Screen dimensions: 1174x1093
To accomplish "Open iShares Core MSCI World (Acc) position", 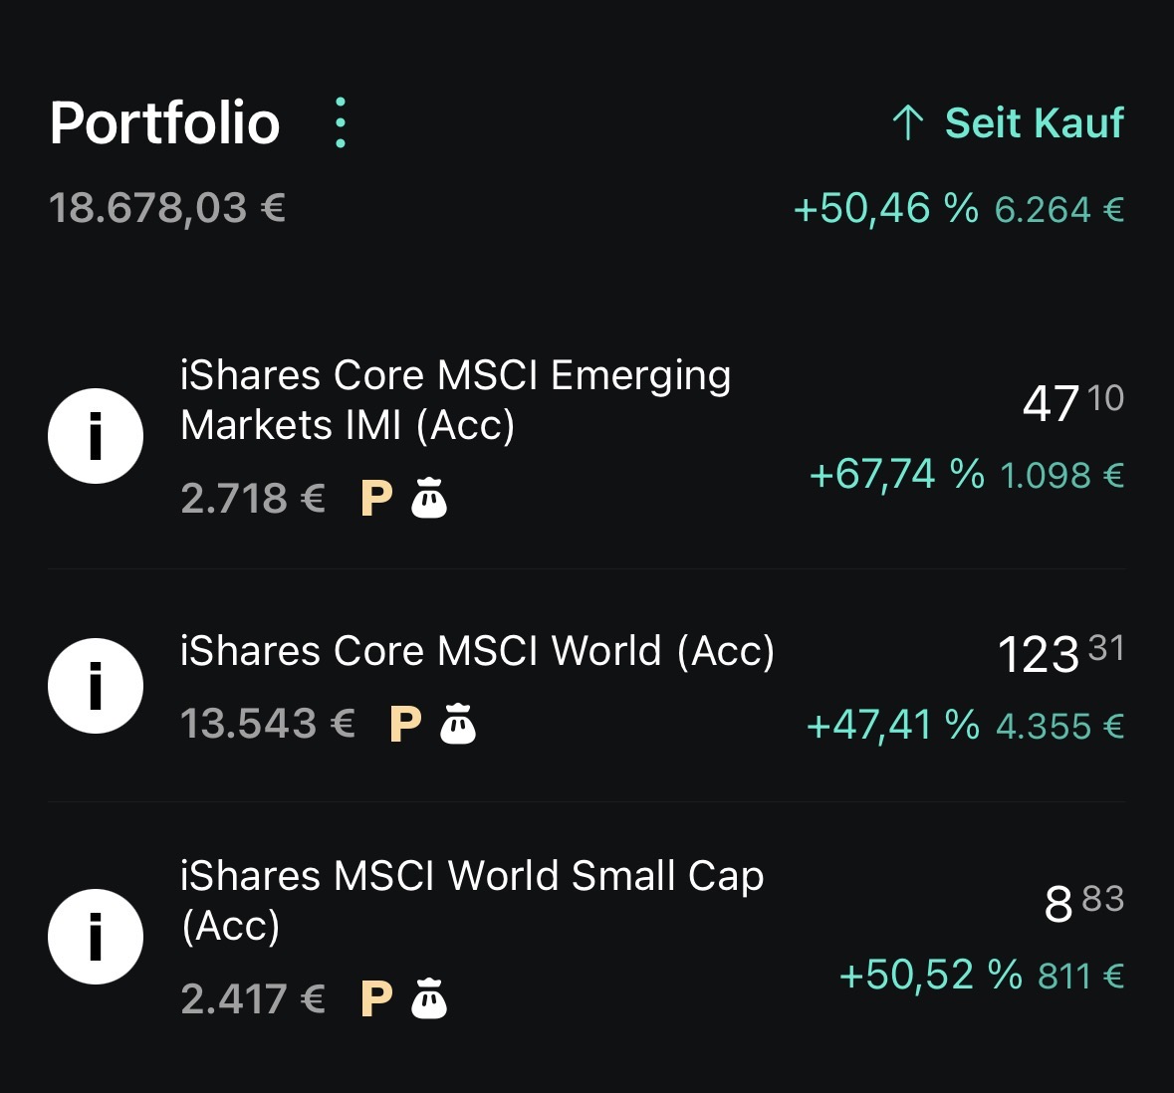I will [587, 686].
